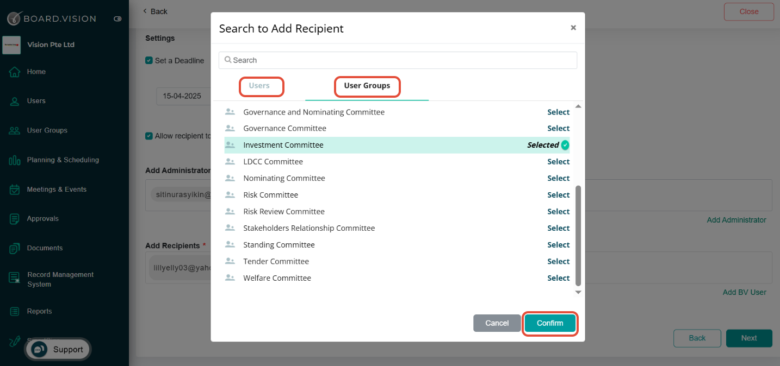
Task: Click the Support chat bubble icon
Action: click(39, 349)
